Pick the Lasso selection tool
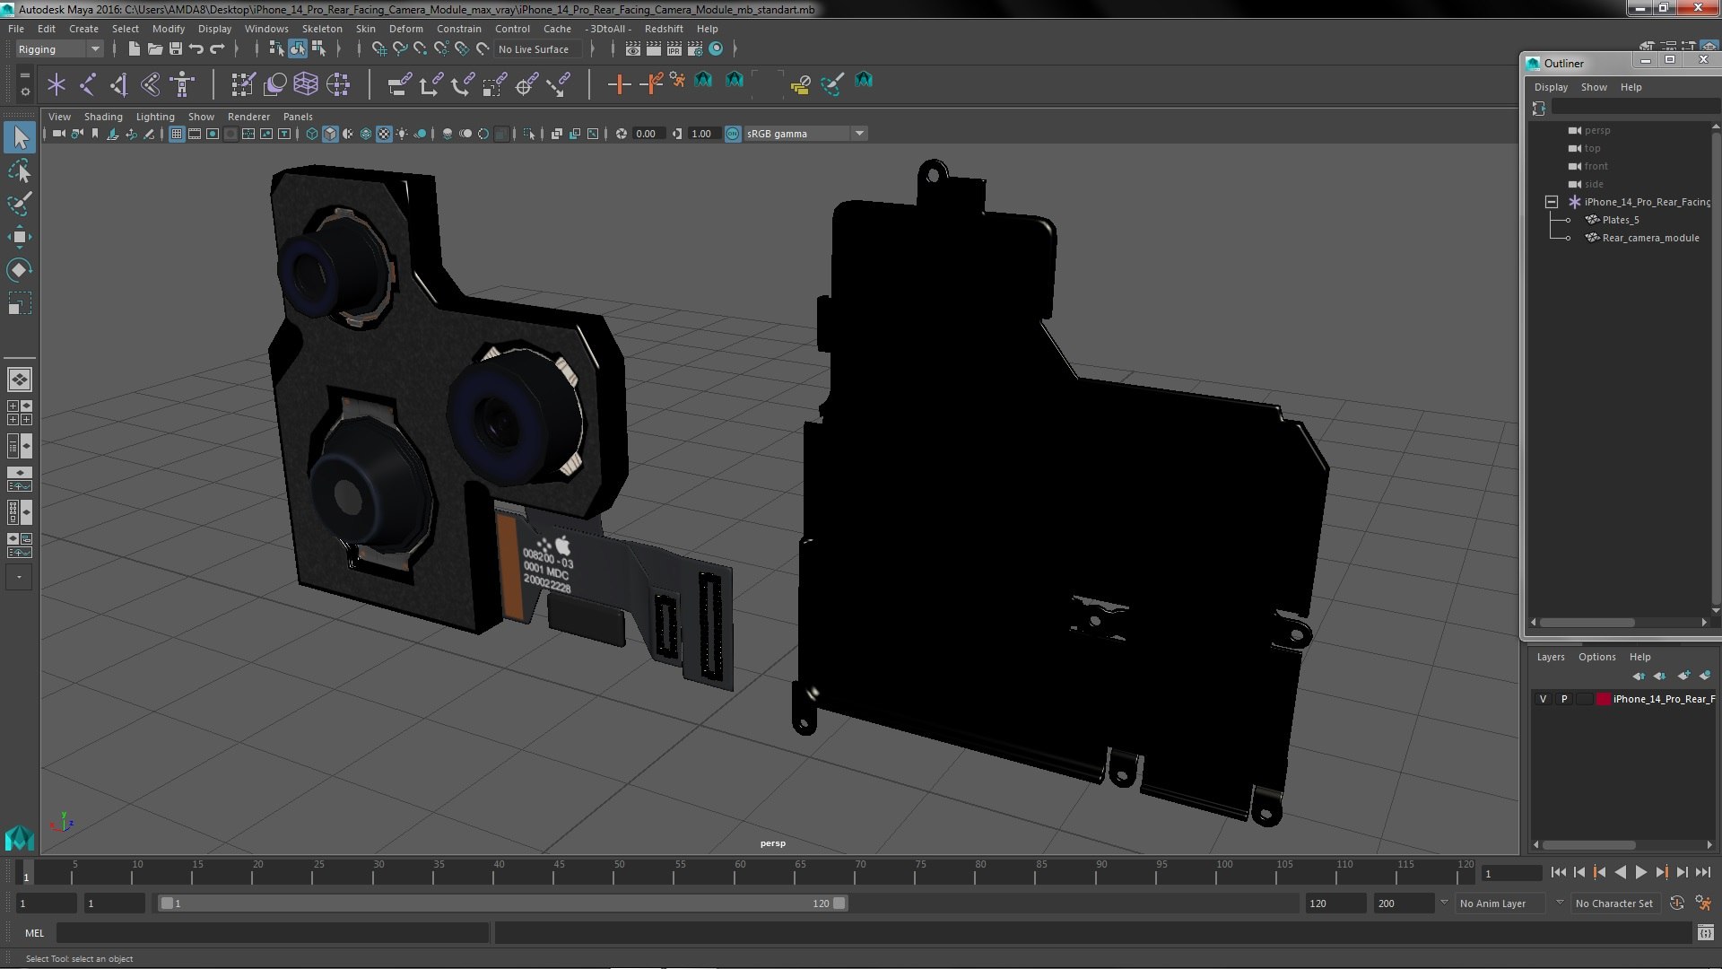This screenshot has width=1722, height=969. 19,170
